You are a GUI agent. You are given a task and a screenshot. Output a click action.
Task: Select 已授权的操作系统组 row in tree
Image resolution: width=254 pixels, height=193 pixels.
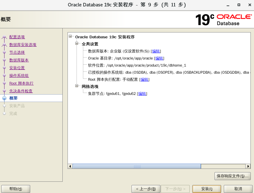(x=169, y=72)
